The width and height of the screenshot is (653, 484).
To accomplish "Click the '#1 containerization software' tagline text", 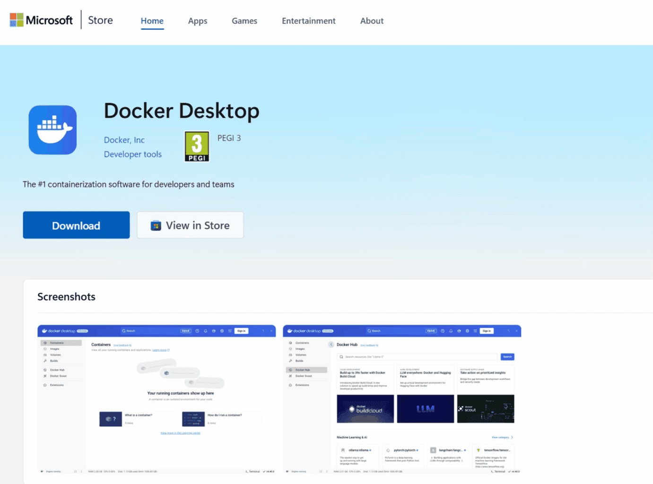I will pos(129,184).
